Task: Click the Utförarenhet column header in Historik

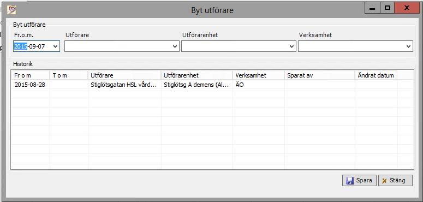Action: point(197,75)
